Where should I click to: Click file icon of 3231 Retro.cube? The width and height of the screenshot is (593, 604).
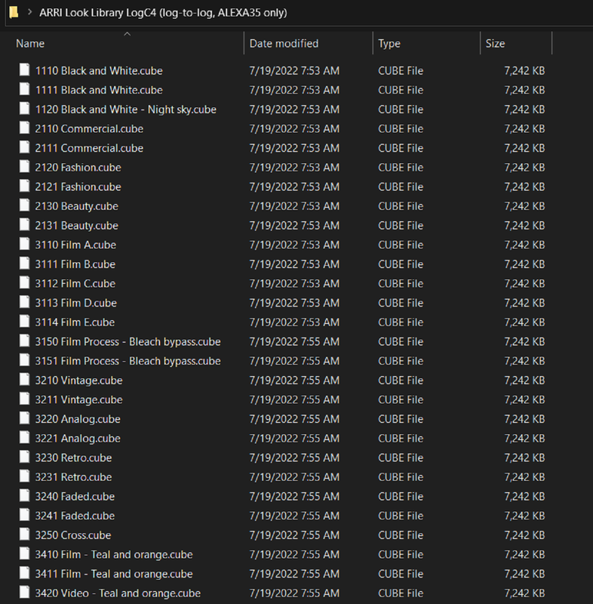[25, 476]
